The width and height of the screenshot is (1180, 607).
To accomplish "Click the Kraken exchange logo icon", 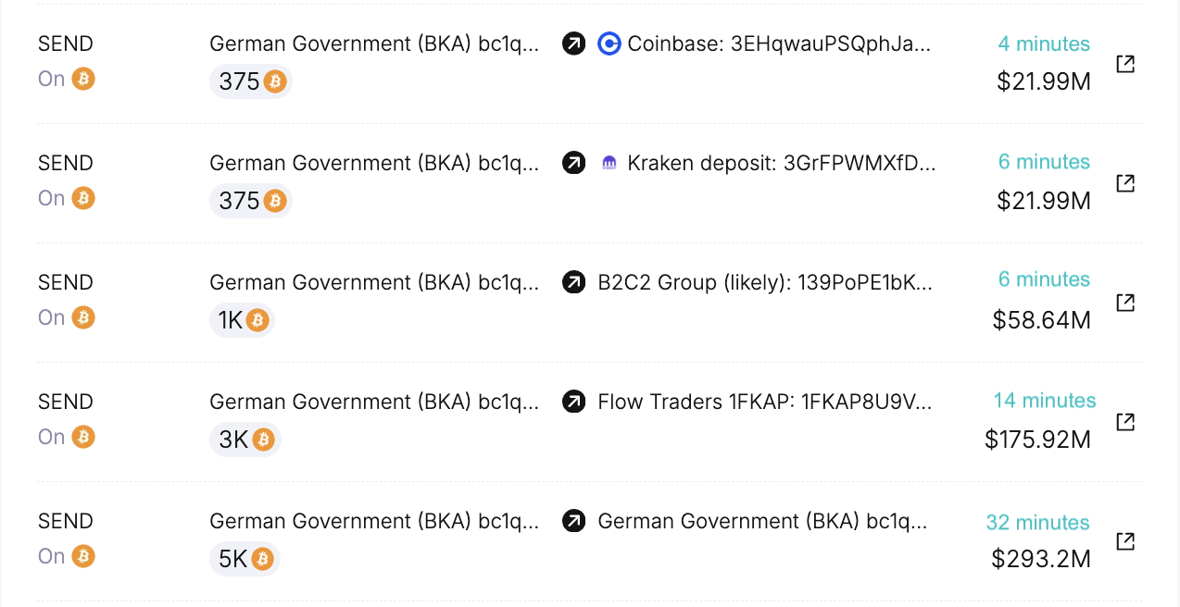I will point(608,163).
